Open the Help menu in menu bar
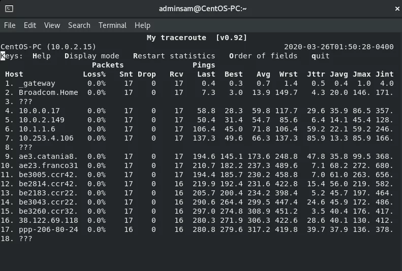Screen dimensions: 402x271 [x=142, y=25]
